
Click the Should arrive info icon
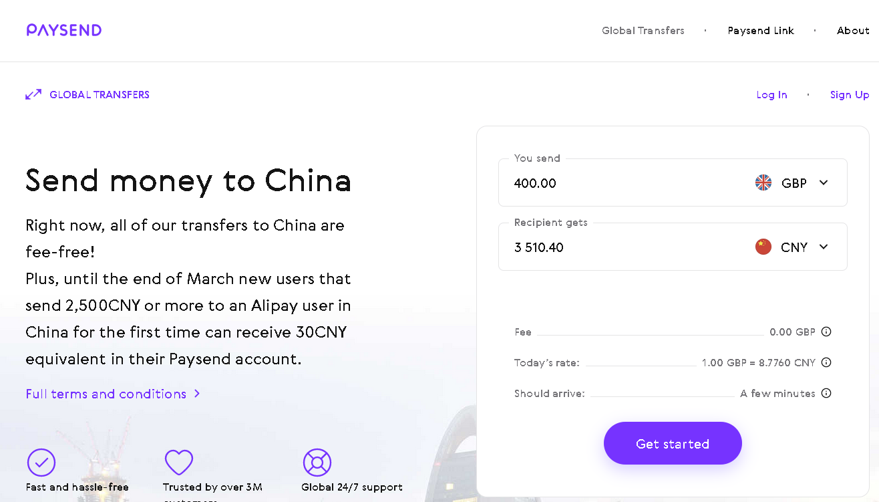(x=826, y=393)
